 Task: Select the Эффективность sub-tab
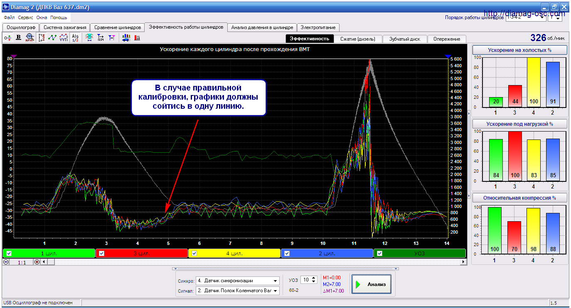point(310,39)
